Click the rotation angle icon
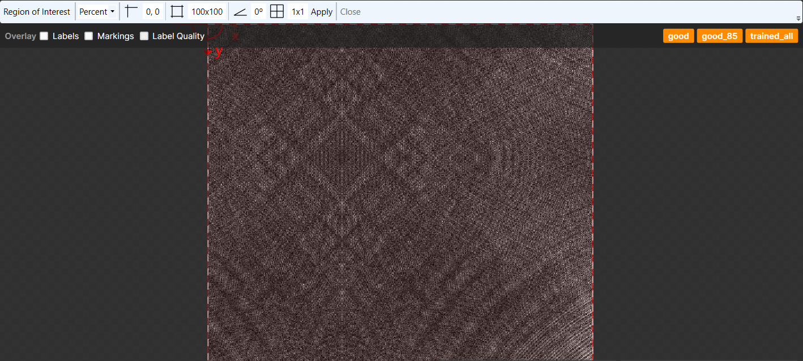 [240, 11]
